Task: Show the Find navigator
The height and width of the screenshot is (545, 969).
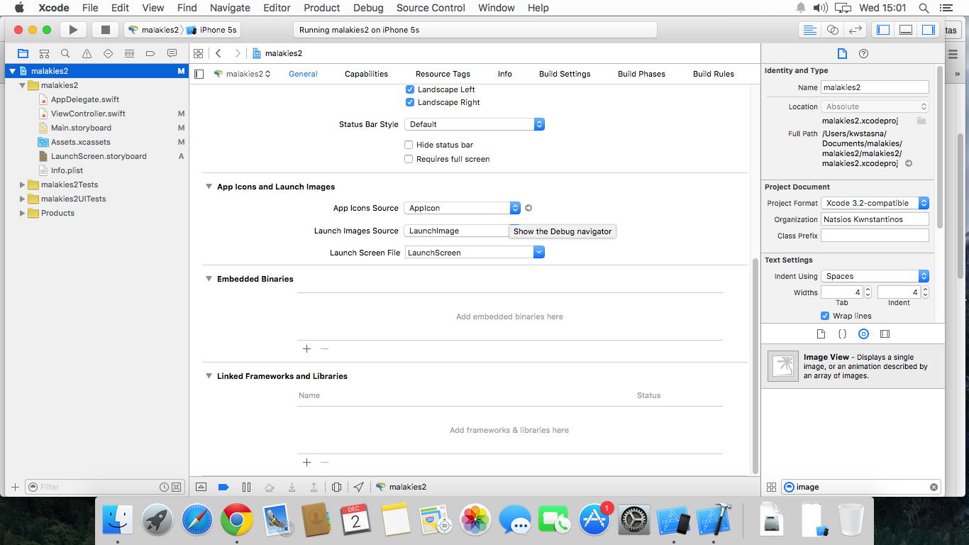Action: (65, 53)
